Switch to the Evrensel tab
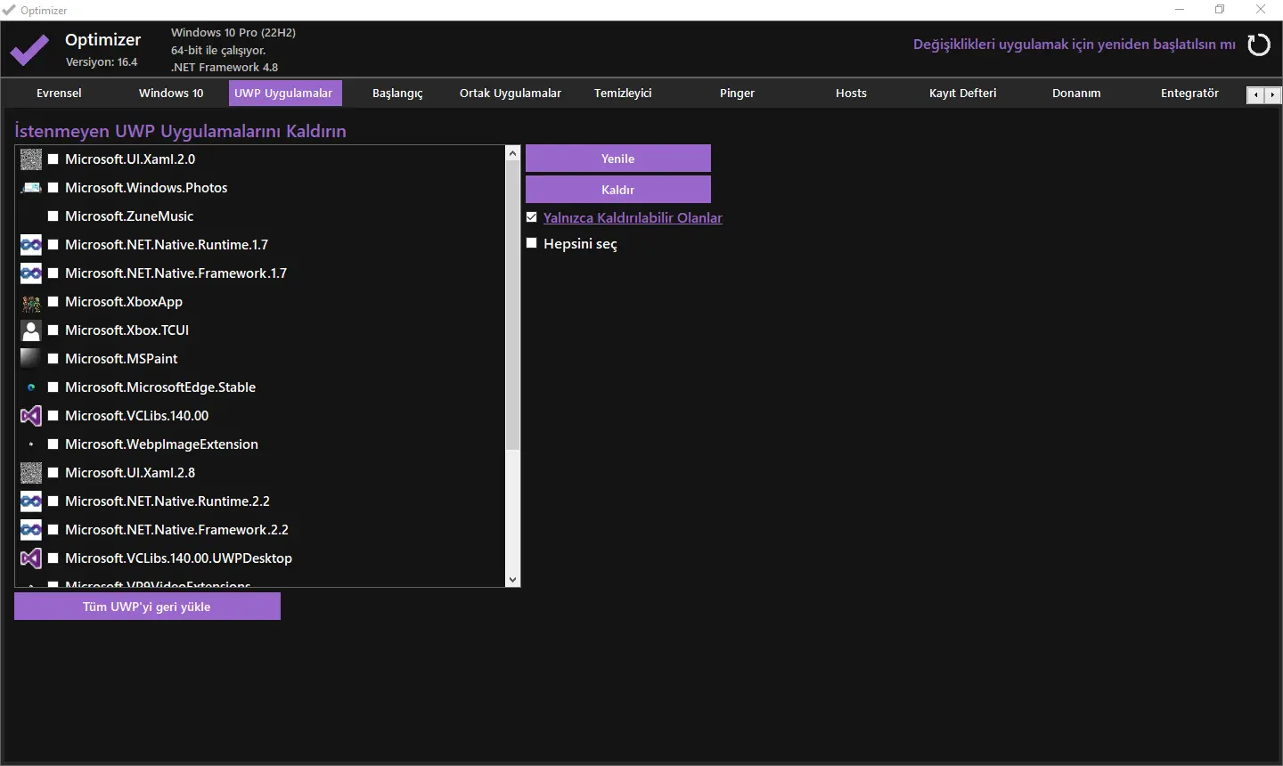This screenshot has height=766, width=1283. [x=59, y=94]
